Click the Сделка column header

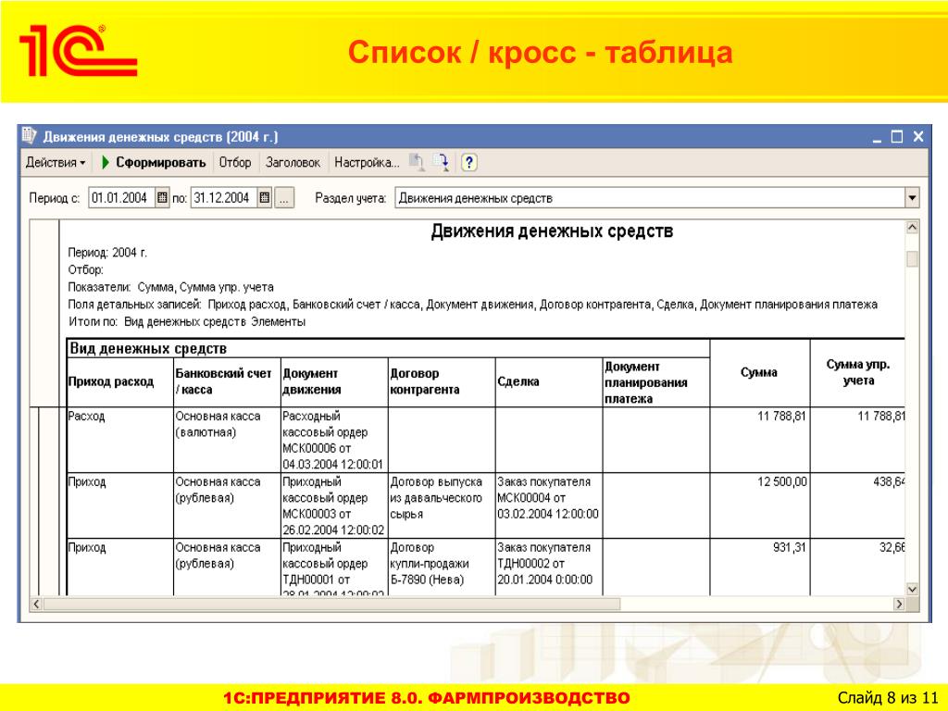[548, 382]
